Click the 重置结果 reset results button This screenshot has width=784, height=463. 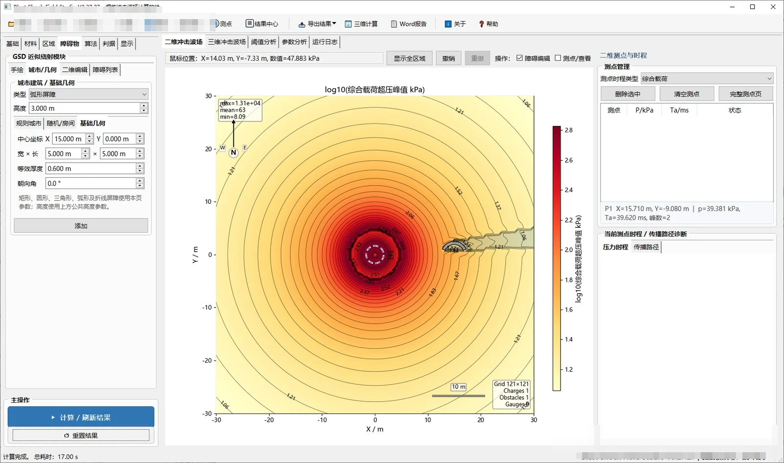coord(81,435)
